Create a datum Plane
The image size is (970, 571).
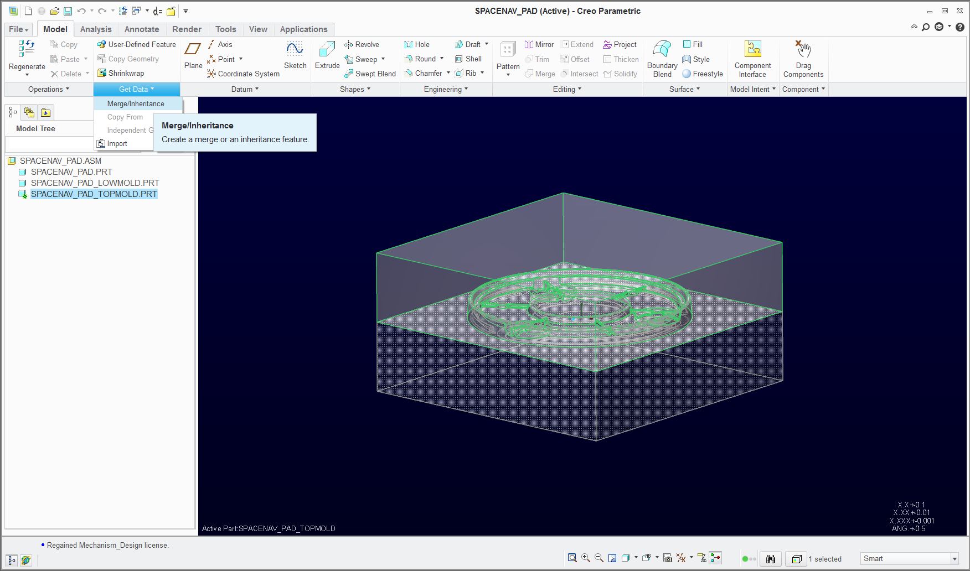click(193, 55)
